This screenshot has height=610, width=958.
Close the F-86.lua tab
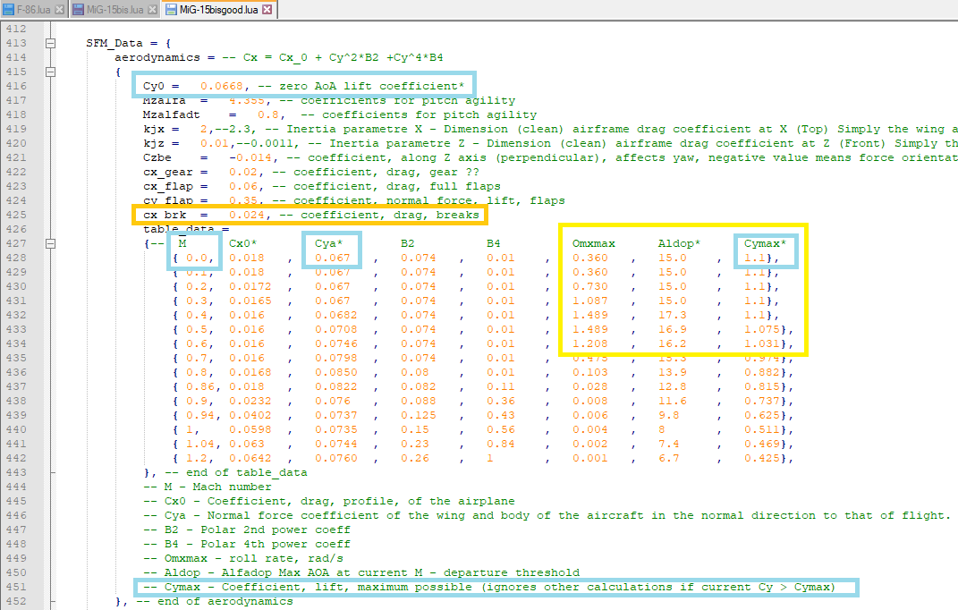[59, 9]
